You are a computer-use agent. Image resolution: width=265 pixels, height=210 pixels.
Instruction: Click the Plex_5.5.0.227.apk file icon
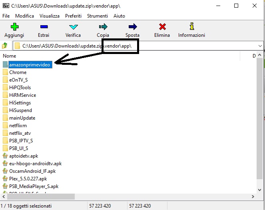tap(5, 178)
